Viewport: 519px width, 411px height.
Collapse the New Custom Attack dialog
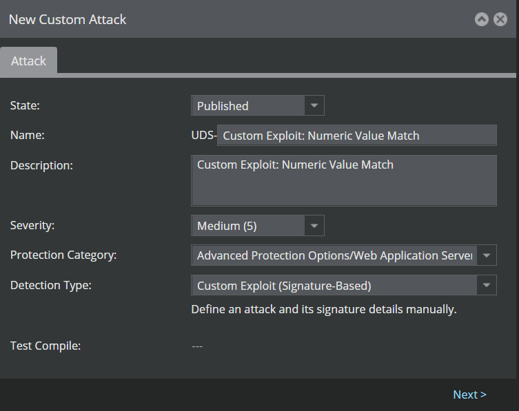(482, 19)
